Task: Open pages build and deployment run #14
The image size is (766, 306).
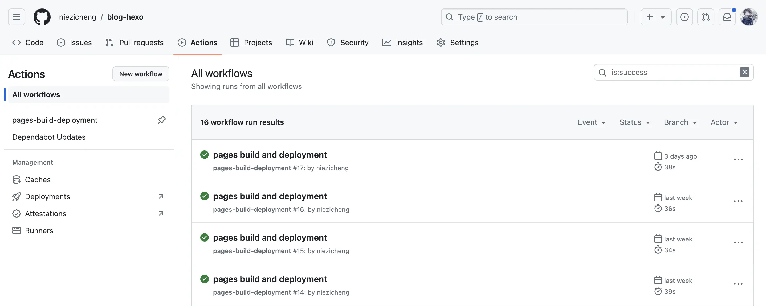Action: 270,279
